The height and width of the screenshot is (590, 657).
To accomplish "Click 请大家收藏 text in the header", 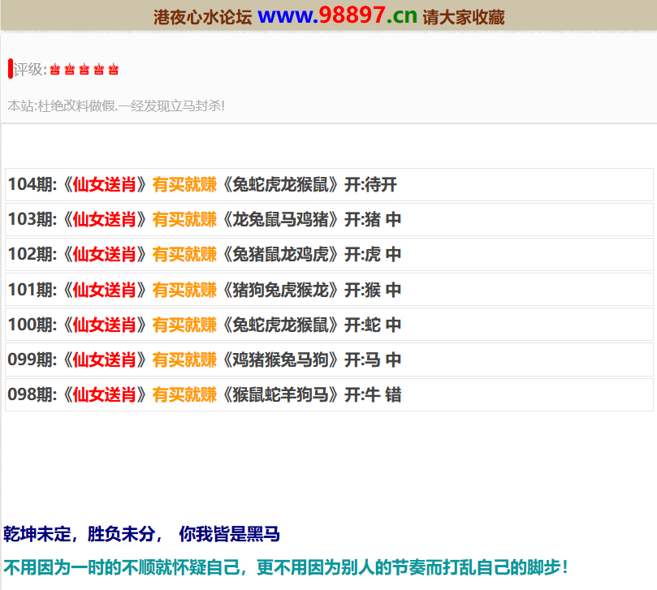I will point(464,17).
